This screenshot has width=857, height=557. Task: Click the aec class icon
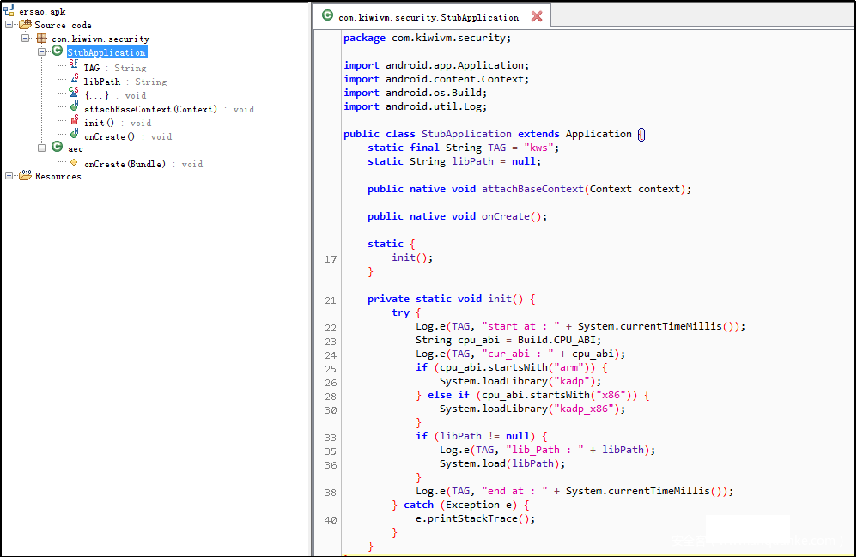[x=58, y=148]
